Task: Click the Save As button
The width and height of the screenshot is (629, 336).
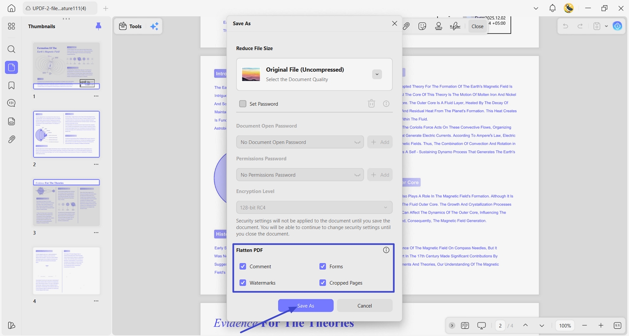Action: coord(306,306)
